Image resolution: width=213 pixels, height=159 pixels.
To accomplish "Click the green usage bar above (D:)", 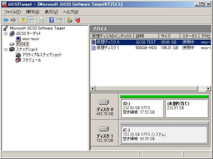I will (x=142, y=97).
